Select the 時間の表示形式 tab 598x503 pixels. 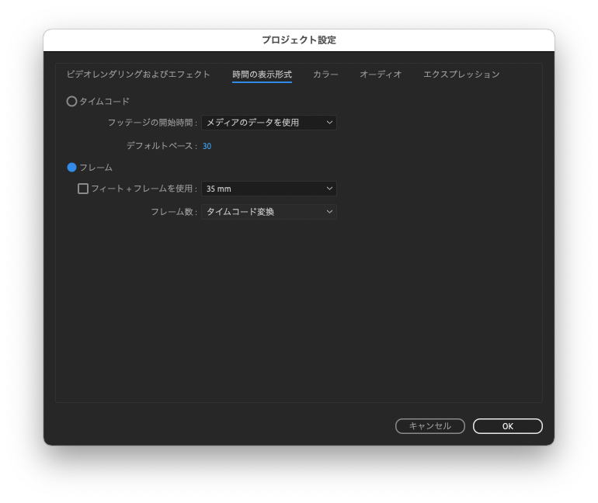click(262, 75)
